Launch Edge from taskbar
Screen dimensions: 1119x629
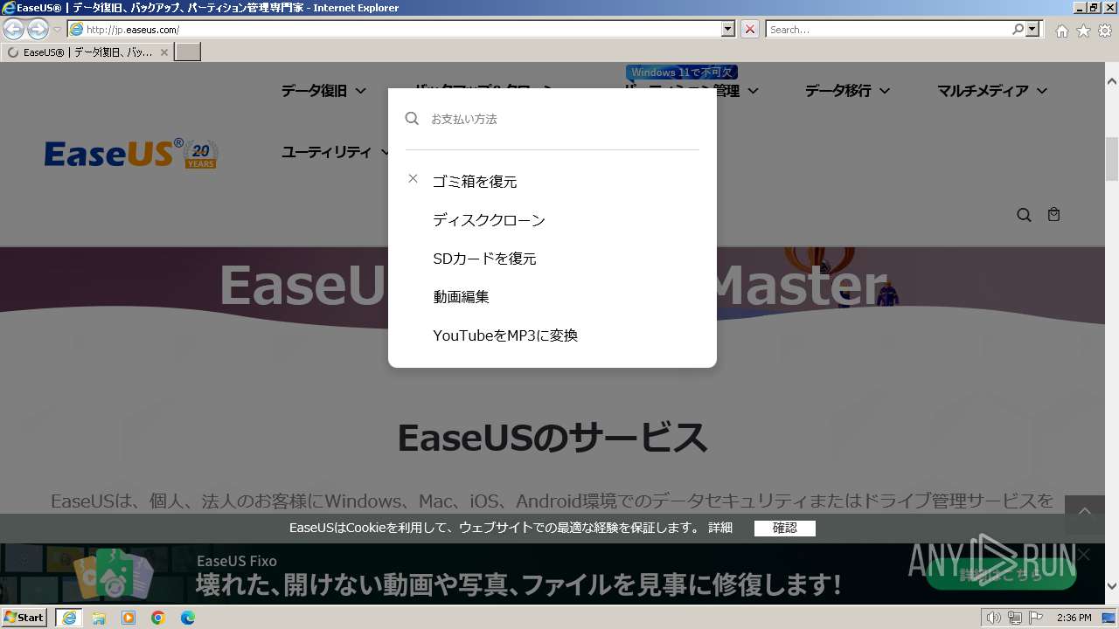tap(188, 618)
